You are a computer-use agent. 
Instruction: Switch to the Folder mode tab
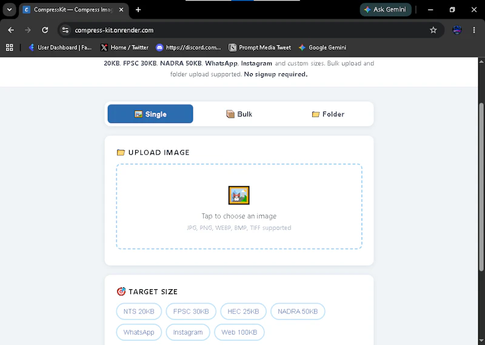pyautogui.click(x=328, y=114)
